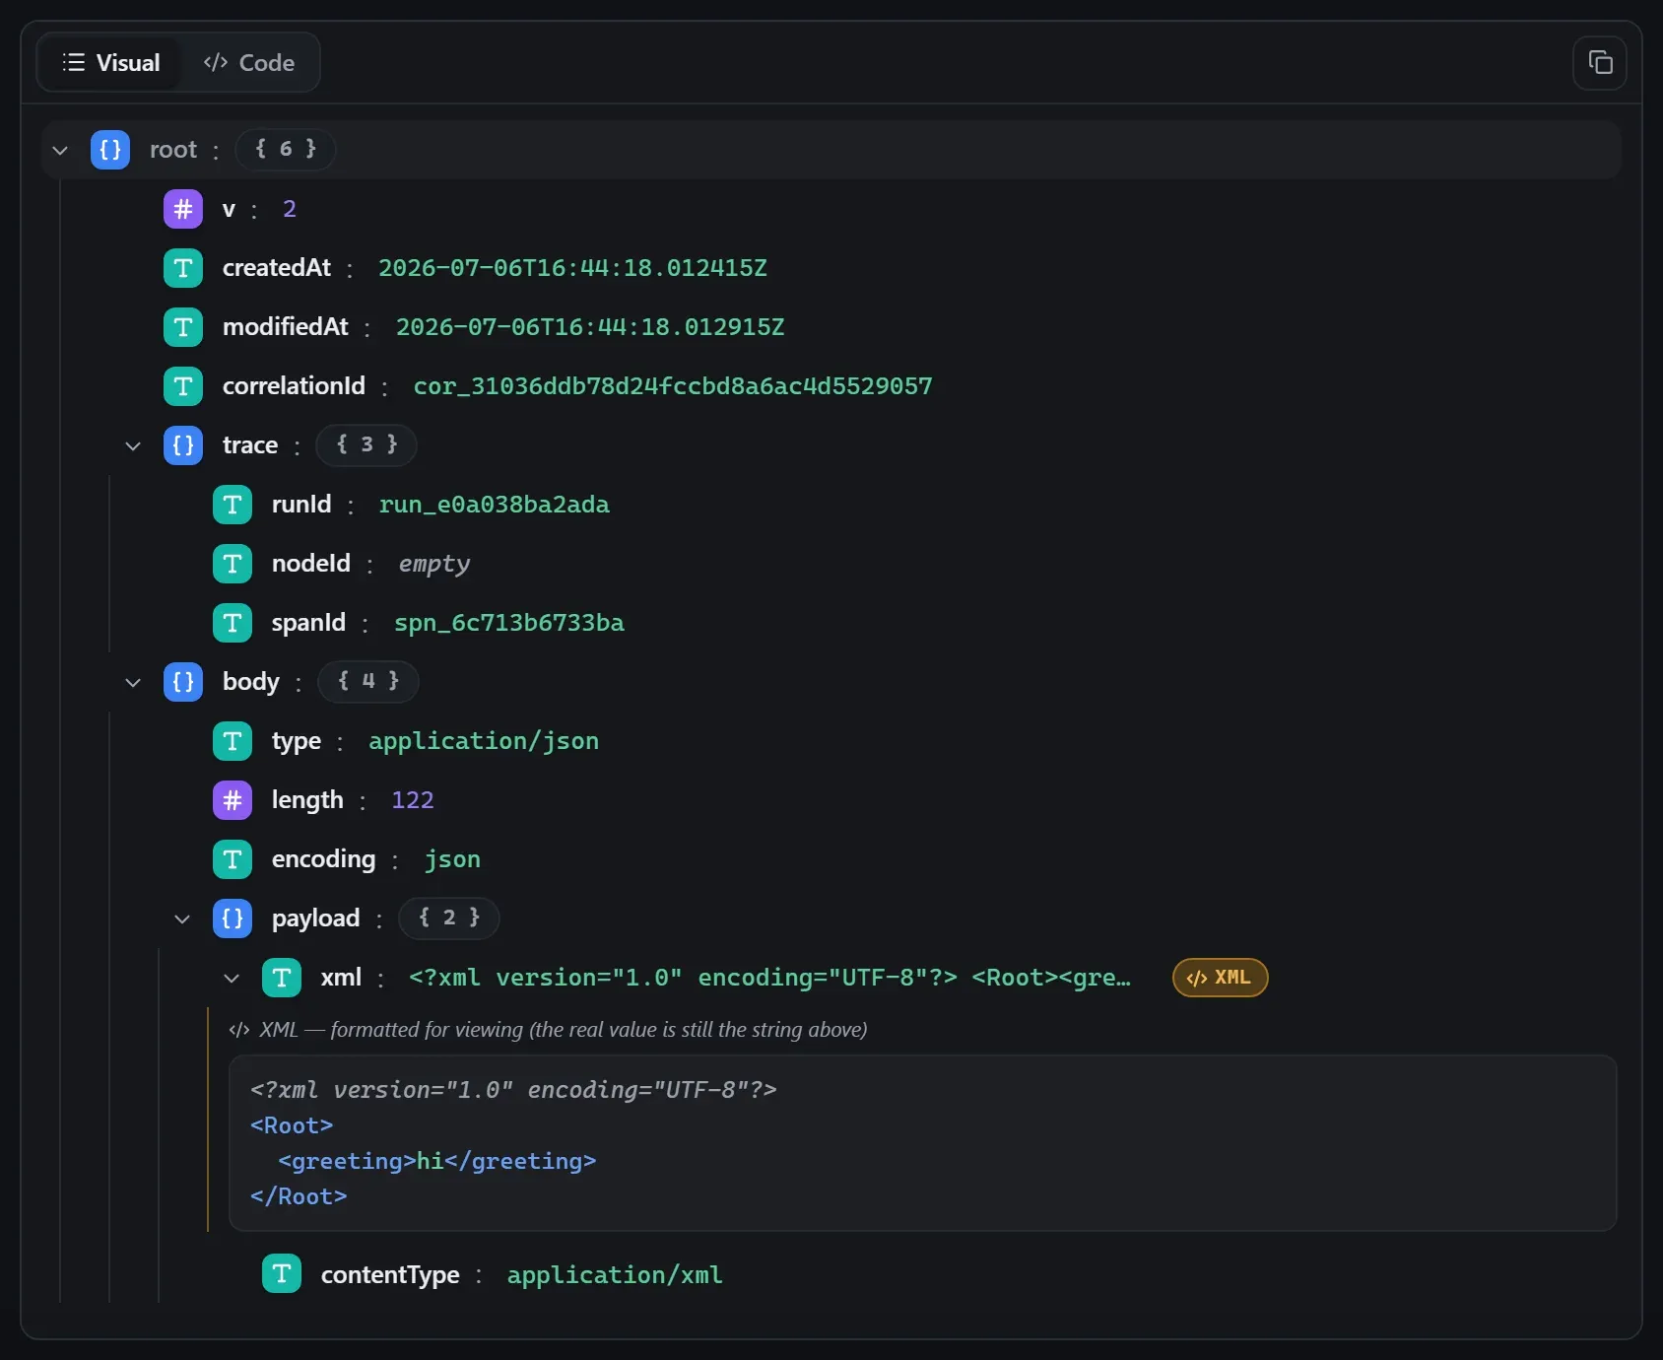Image resolution: width=1663 pixels, height=1360 pixels.
Task: Click the text icon beside createdAt
Action: [x=183, y=268]
